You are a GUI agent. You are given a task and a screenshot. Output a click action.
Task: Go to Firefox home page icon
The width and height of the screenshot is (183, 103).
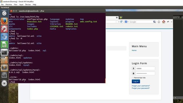(x=164, y=22)
